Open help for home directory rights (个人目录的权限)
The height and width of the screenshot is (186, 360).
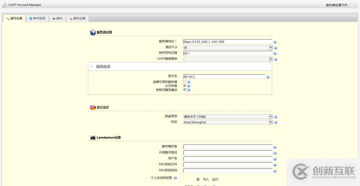tap(175, 178)
